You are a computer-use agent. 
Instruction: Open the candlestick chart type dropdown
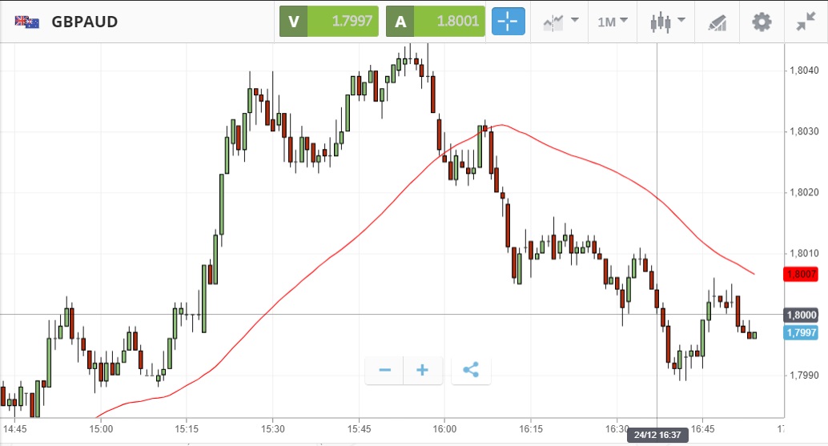(668, 22)
